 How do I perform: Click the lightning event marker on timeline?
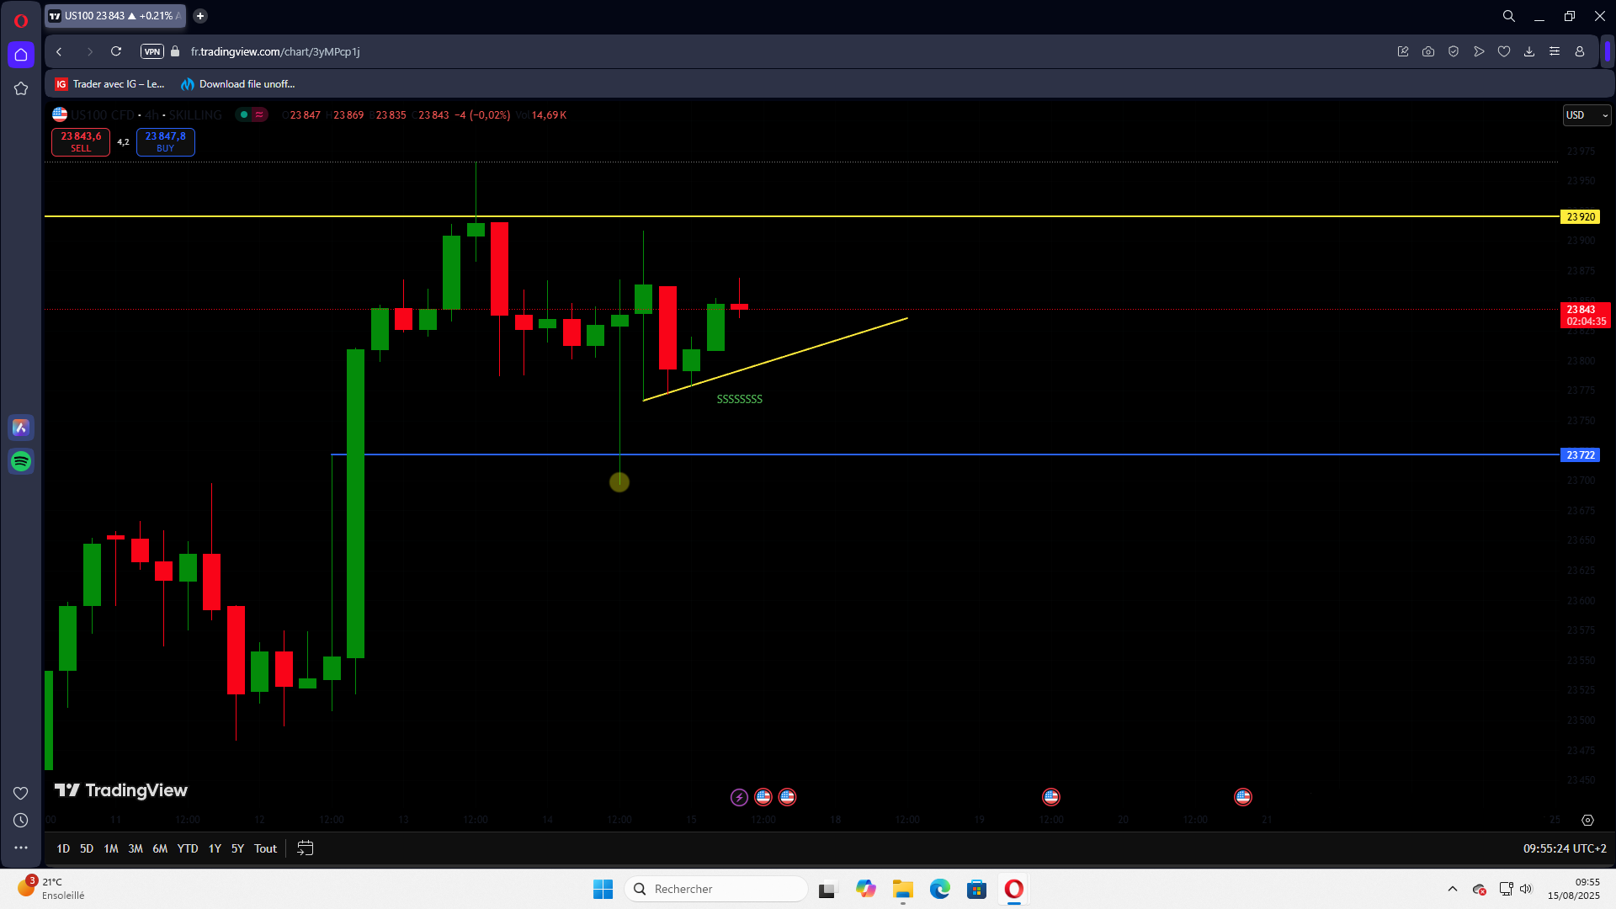pyautogui.click(x=739, y=797)
